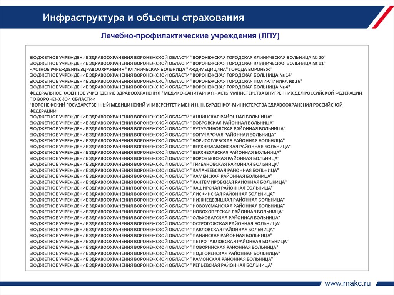Select the Воронежская городская поликлиника № 16 entry

[165, 81]
